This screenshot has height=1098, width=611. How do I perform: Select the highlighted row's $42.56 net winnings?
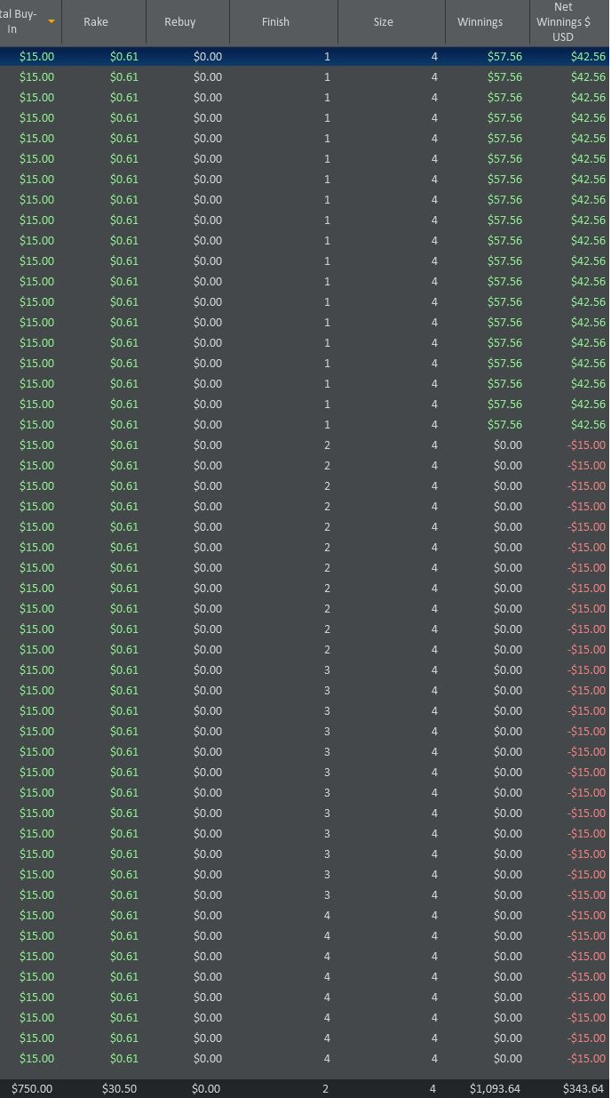point(588,56)
